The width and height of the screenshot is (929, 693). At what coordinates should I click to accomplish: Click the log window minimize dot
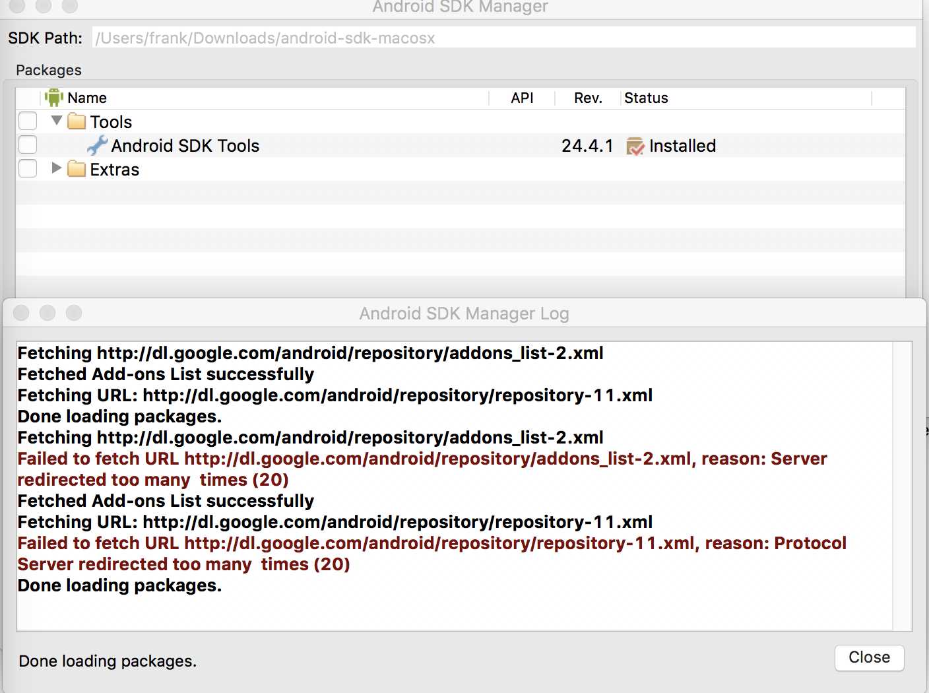click(48, 313)
